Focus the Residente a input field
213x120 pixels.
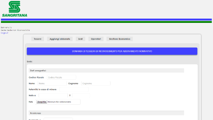pyautogui.click(x=58, y=119)
